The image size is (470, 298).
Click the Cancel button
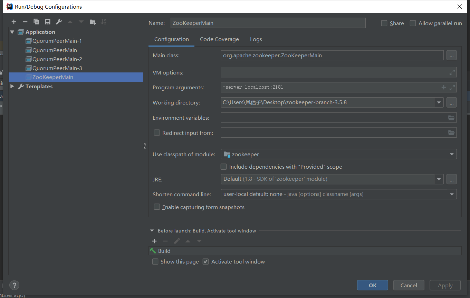click(409, 285)
